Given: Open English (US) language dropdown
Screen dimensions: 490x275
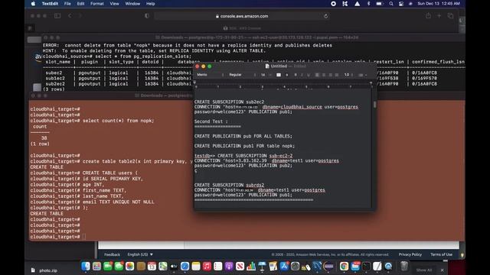Looking at the screenshot, I should click(x=140, y=254).
